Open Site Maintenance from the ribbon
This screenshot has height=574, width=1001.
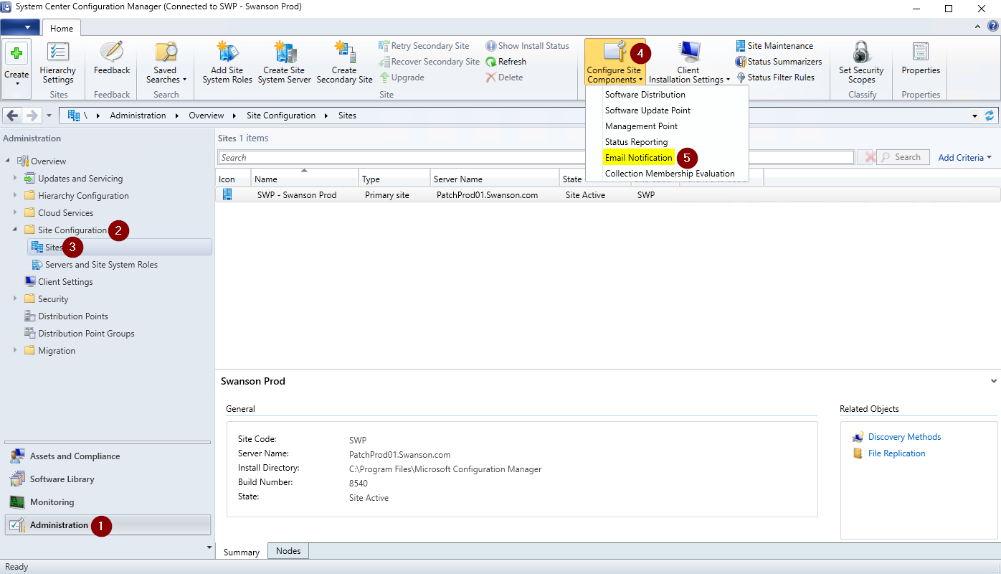click(x=774, y=46)
